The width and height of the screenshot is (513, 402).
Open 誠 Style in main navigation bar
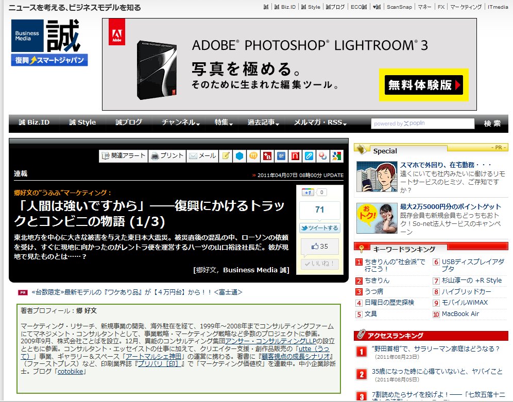tap(82, 123)
